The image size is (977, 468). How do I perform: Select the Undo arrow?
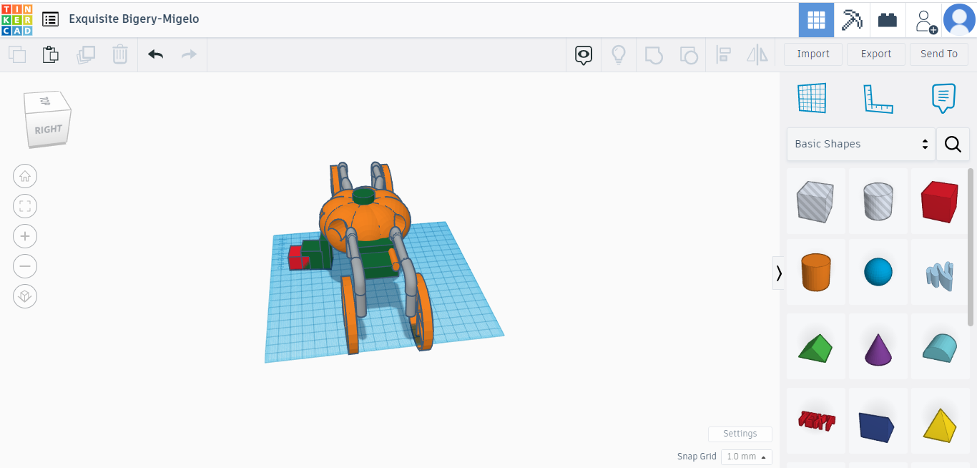tap(155, 54)
